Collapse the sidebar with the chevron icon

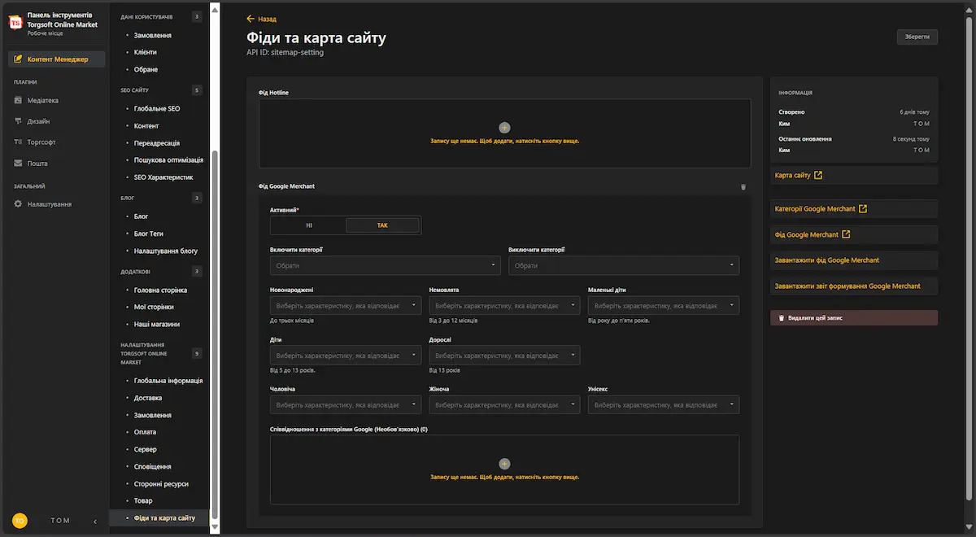tap(94, 521)
